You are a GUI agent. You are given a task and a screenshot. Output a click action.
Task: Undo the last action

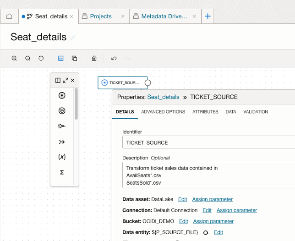(114, 58)
